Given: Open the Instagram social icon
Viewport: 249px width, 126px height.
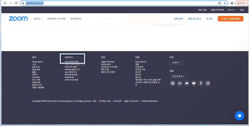Looking at the screenshot, I should click(x=208, y=83).
